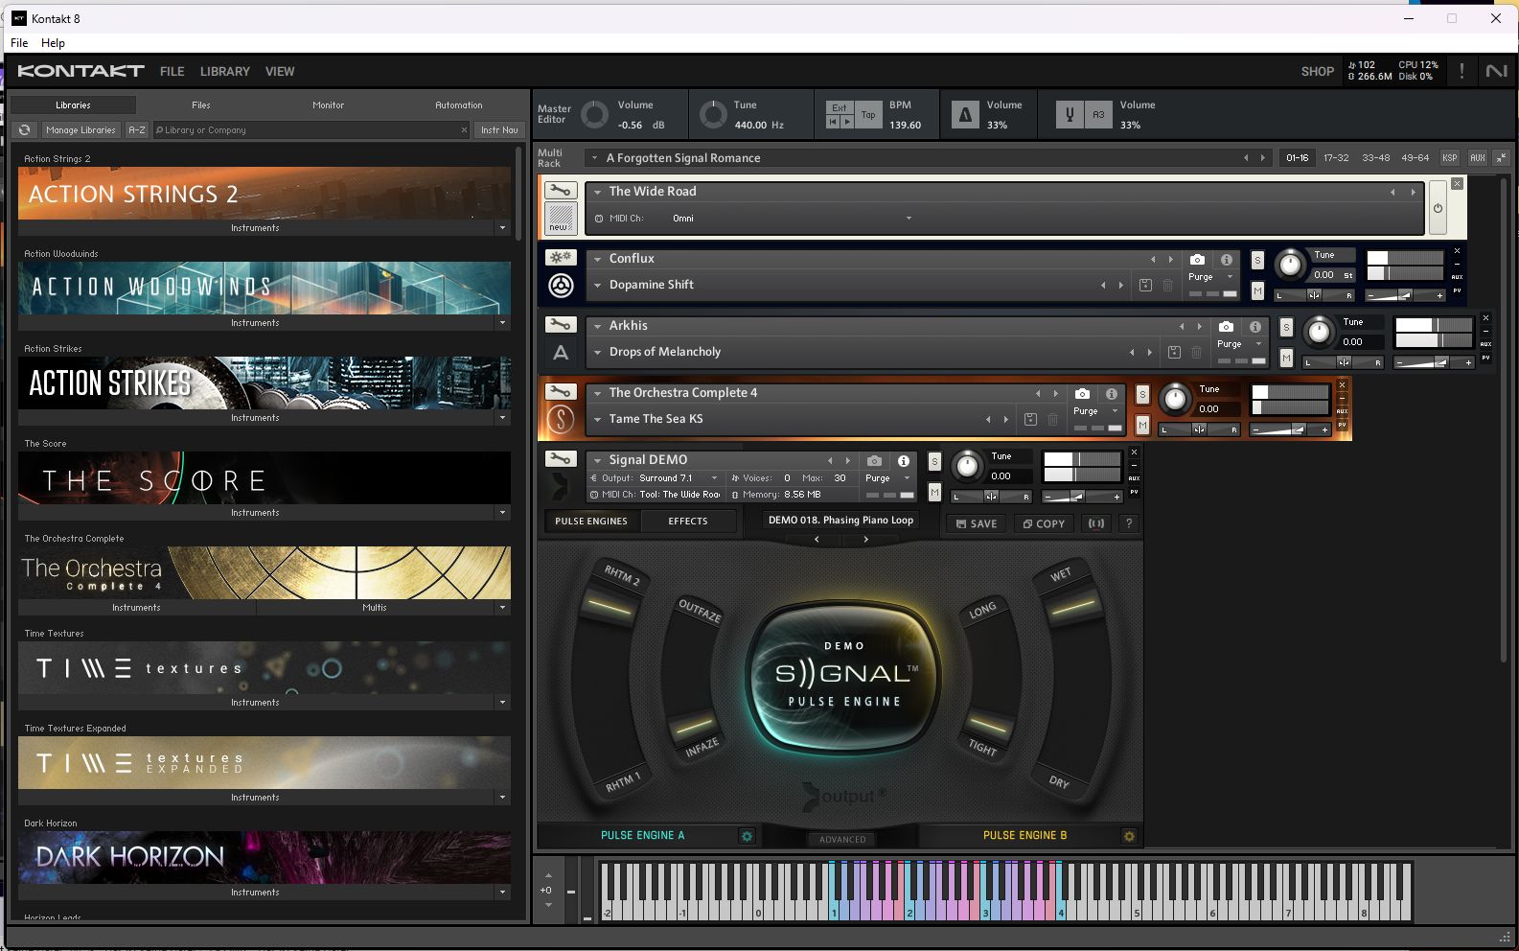Click the tuning fork reference tone icon

[x=1070, y=115]
